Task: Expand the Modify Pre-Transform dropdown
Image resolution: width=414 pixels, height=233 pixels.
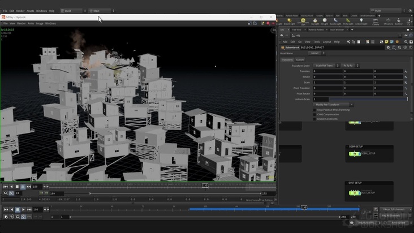Action: tap(333, 105)
